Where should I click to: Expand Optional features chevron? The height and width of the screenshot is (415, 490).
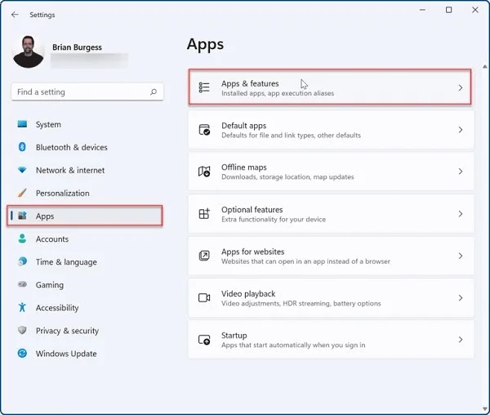(x=461, y=214)
